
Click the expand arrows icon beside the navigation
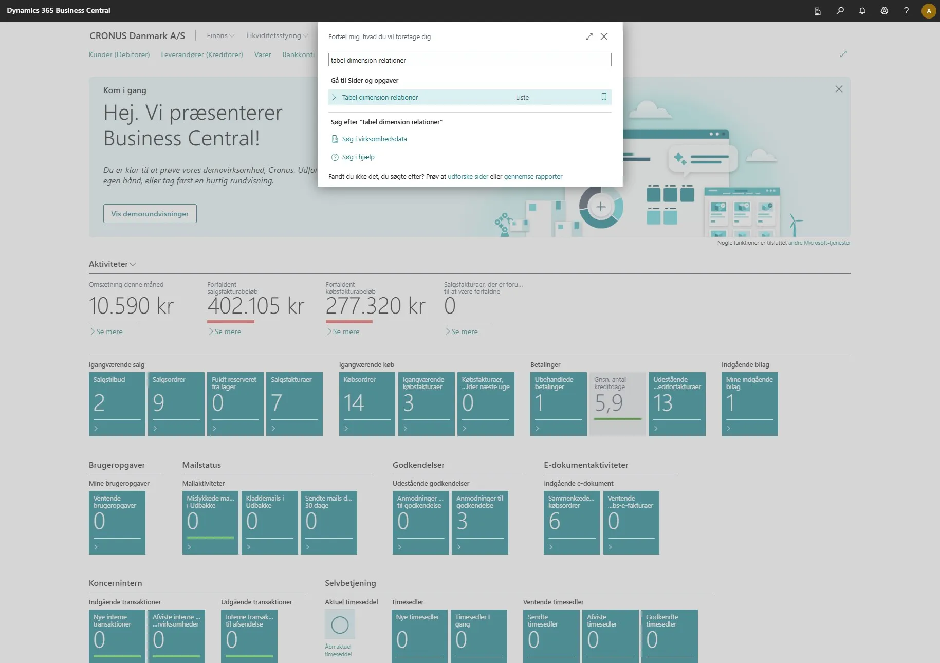[x=843, y=54]
